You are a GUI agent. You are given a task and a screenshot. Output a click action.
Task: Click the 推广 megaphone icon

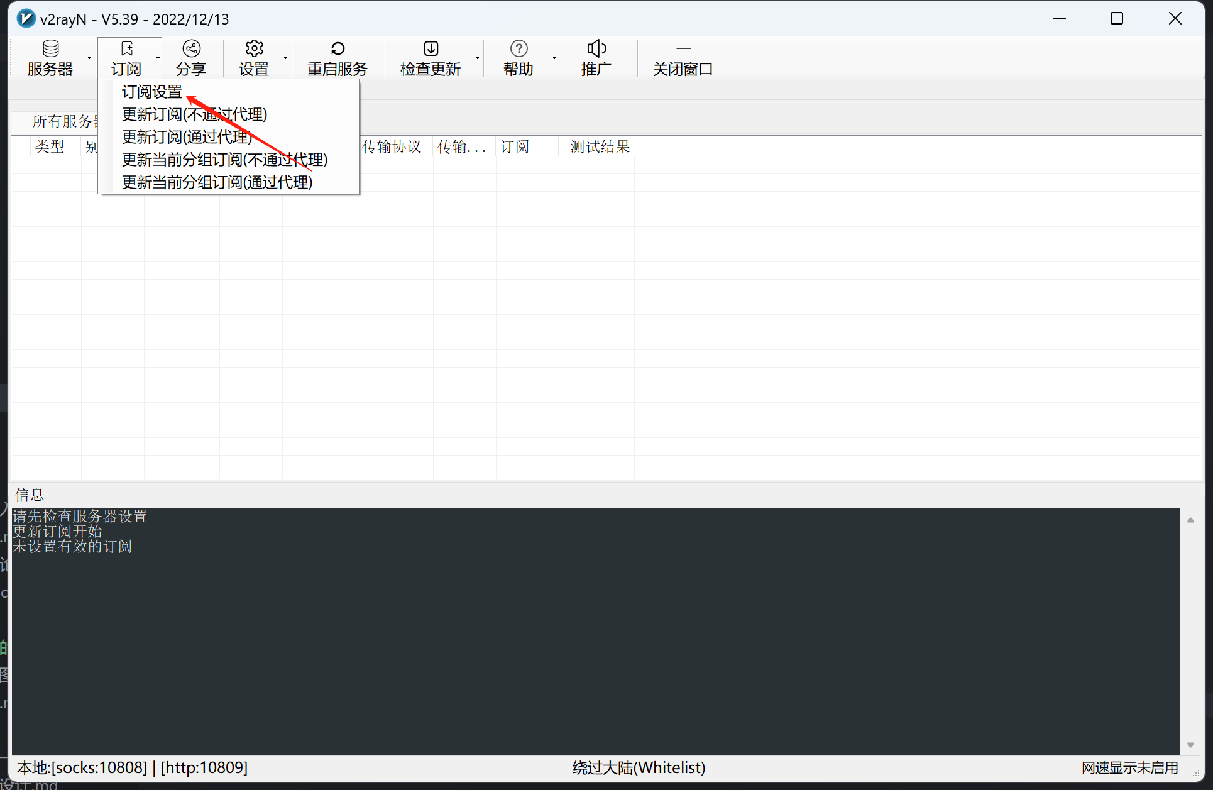pos(596,49)
